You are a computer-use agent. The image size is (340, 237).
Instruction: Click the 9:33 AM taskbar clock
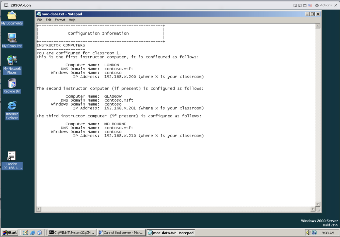[328, 233]
